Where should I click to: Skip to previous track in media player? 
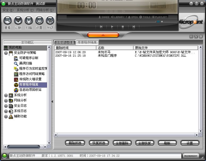pyautogui.click(x=101, y=27)
